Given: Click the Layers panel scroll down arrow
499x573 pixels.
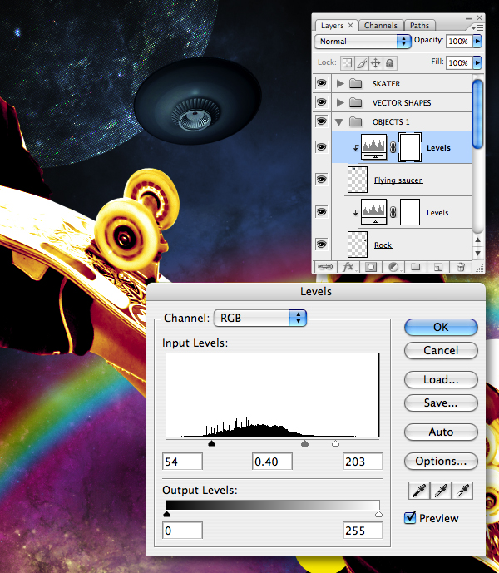Looking at the screenshot, I should point(478,254).
